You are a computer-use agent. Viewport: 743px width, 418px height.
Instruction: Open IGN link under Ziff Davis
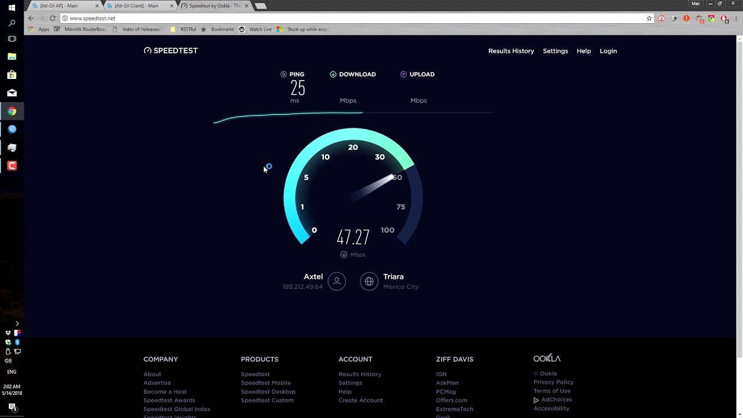click(x=441, y=374)
